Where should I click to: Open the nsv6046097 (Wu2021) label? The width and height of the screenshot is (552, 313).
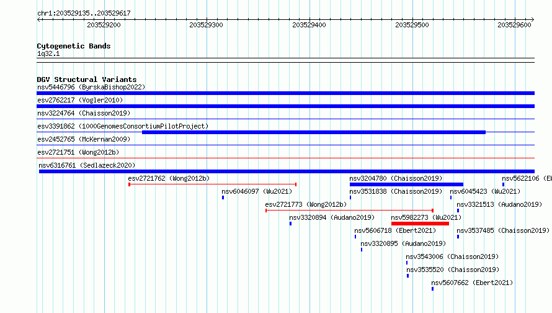point(257,191)
